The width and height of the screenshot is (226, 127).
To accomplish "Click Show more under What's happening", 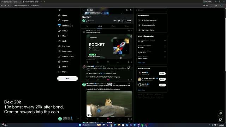I will point(141,62).
